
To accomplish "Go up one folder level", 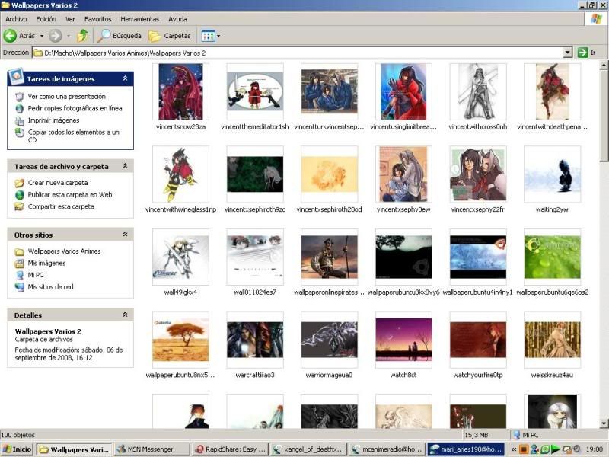I will pos(82,36).
